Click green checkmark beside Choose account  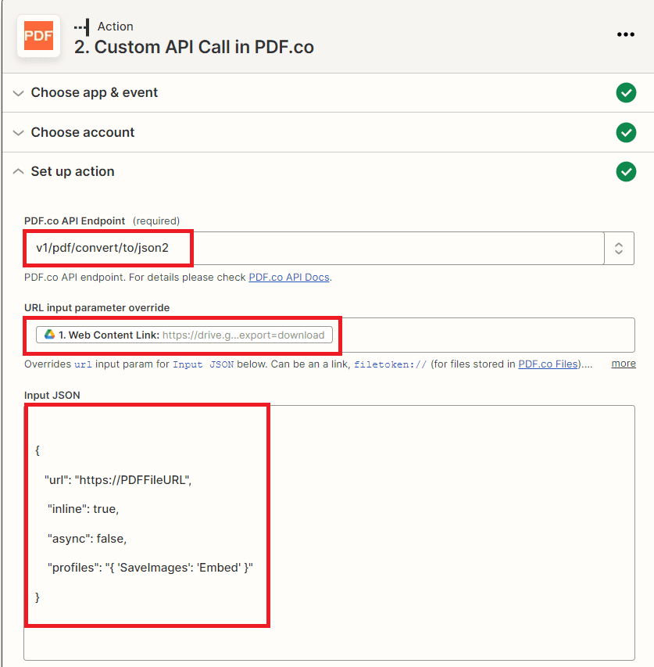tap(625, 133)
